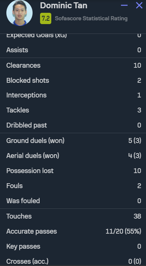Click the 7.2 rating badge
146x266 pixels.
[x=46, y=18]
